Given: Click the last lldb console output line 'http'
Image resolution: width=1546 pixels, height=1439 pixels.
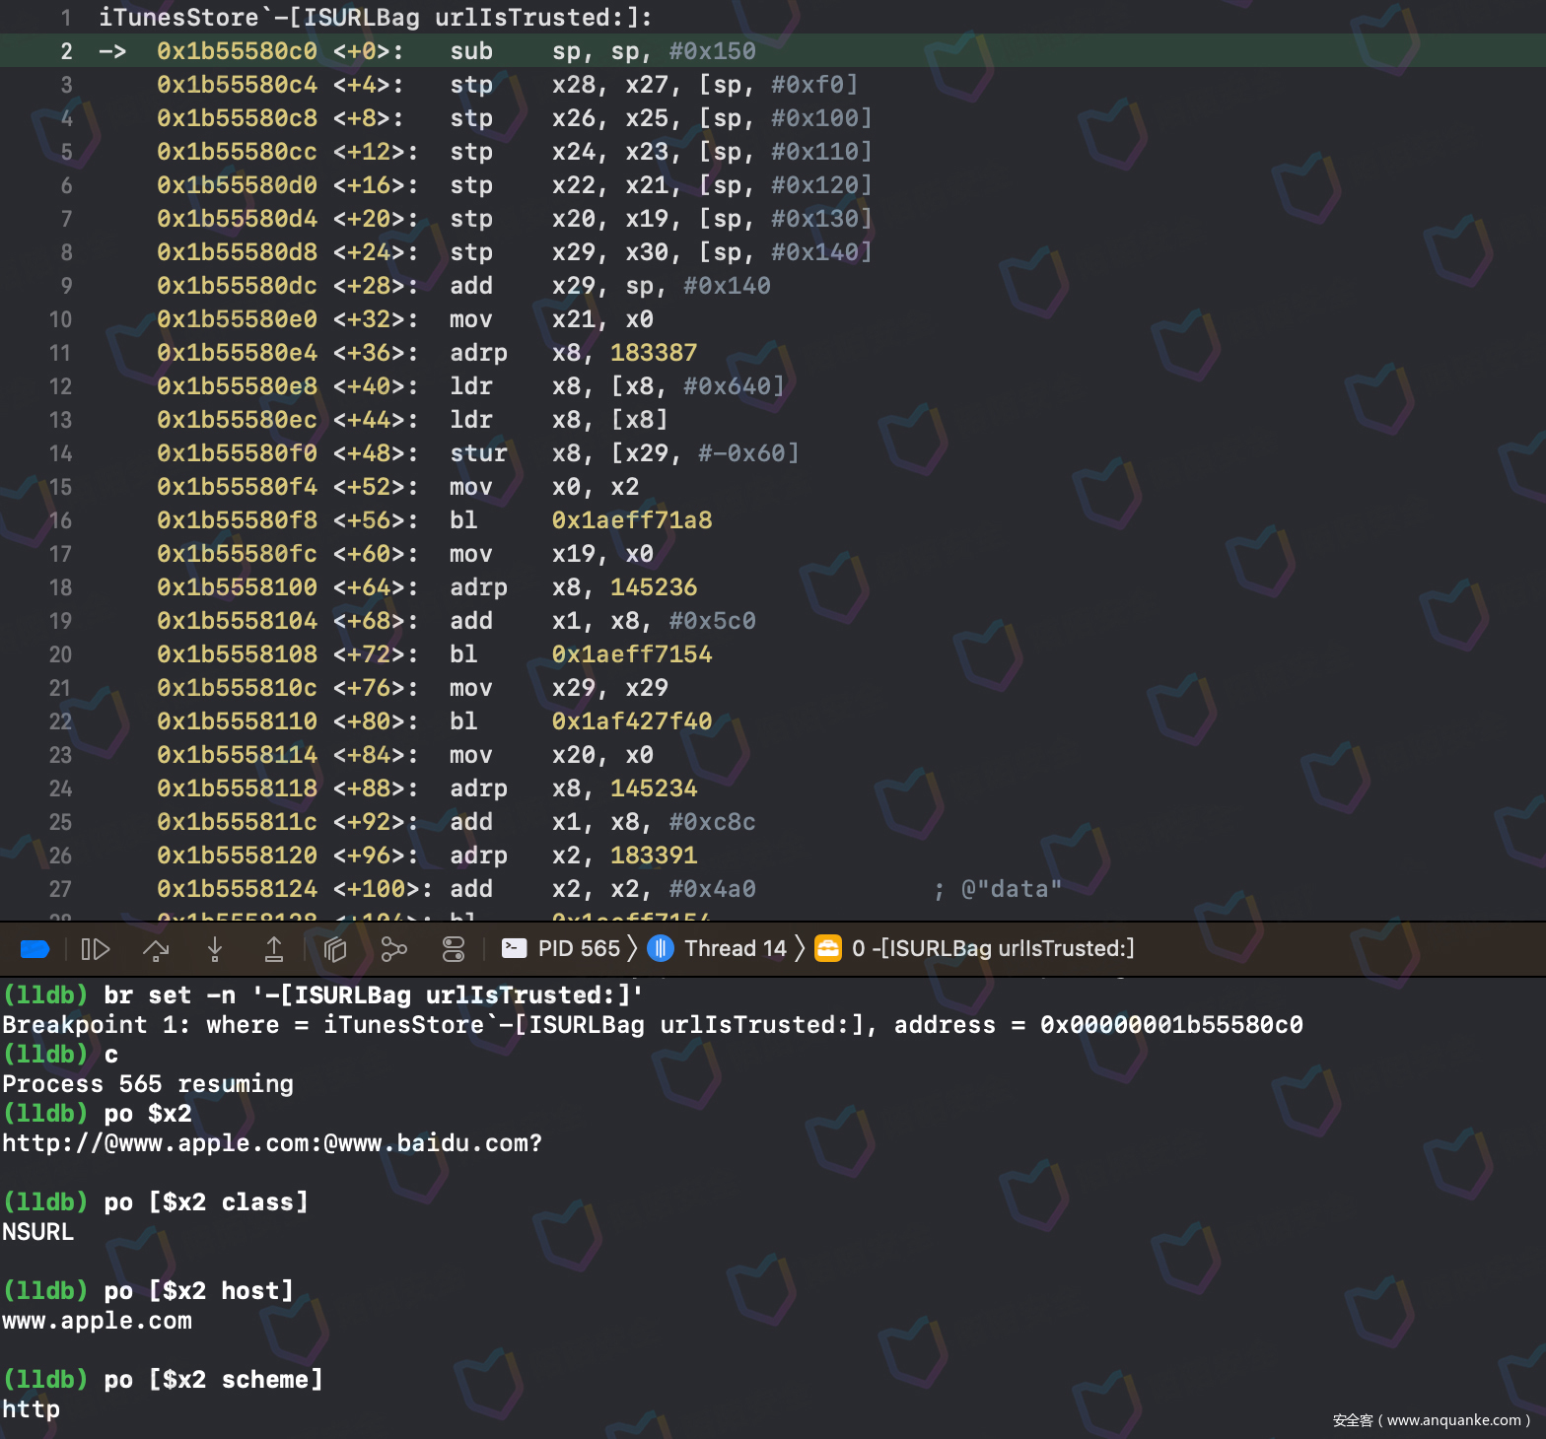Looking at the screenshot, I should (x=32, y=1409).
